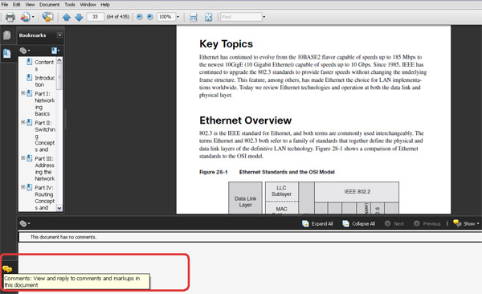The image size is (482, 294).
Task: Select the Contents bookmark
Action: [44, 65]
